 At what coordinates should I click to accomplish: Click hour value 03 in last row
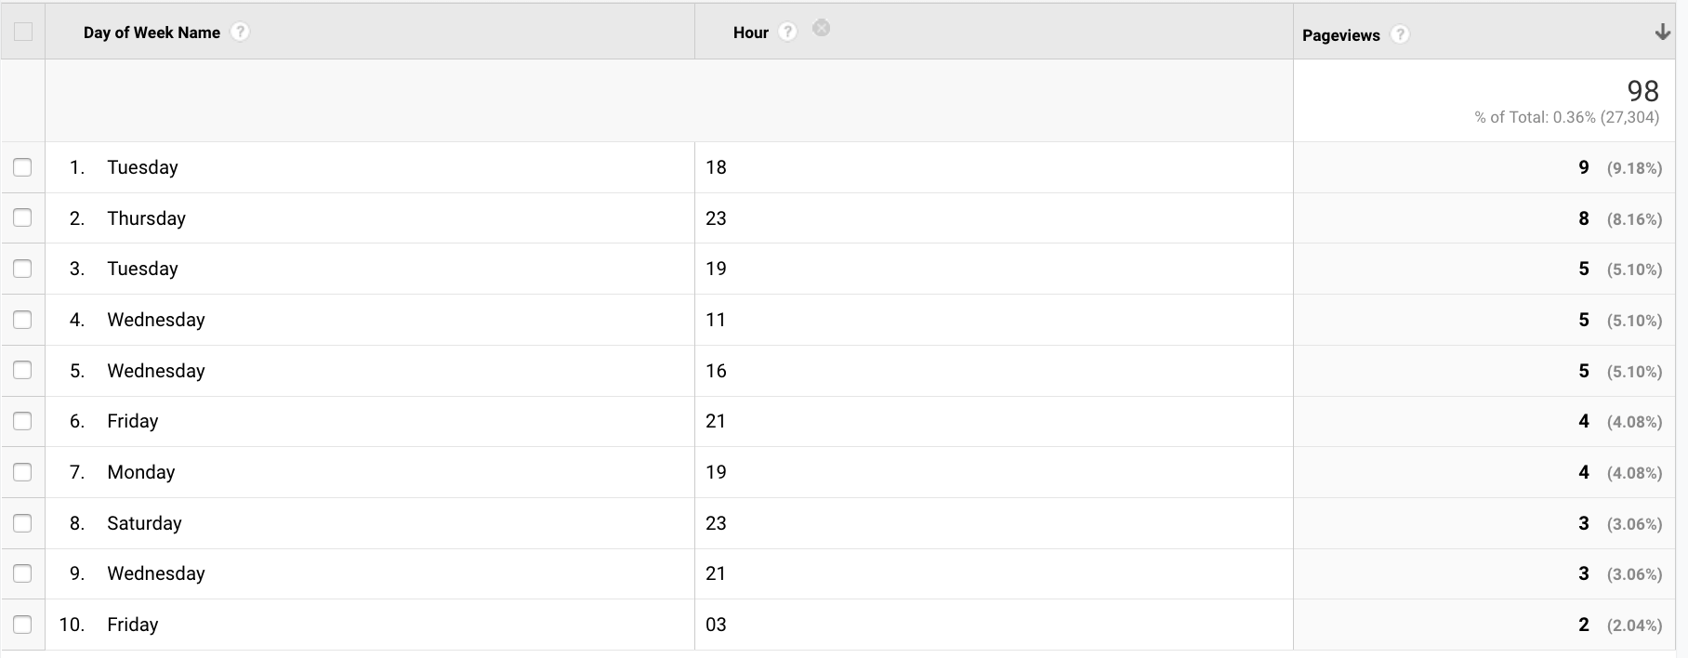tap(716, 625)
